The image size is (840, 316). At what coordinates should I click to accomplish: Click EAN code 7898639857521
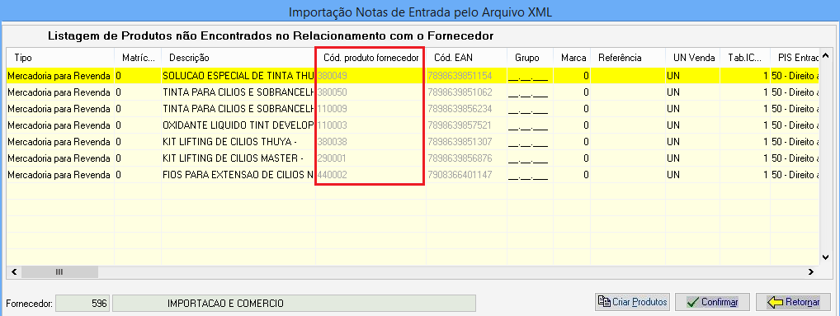(x=460, y=125)
